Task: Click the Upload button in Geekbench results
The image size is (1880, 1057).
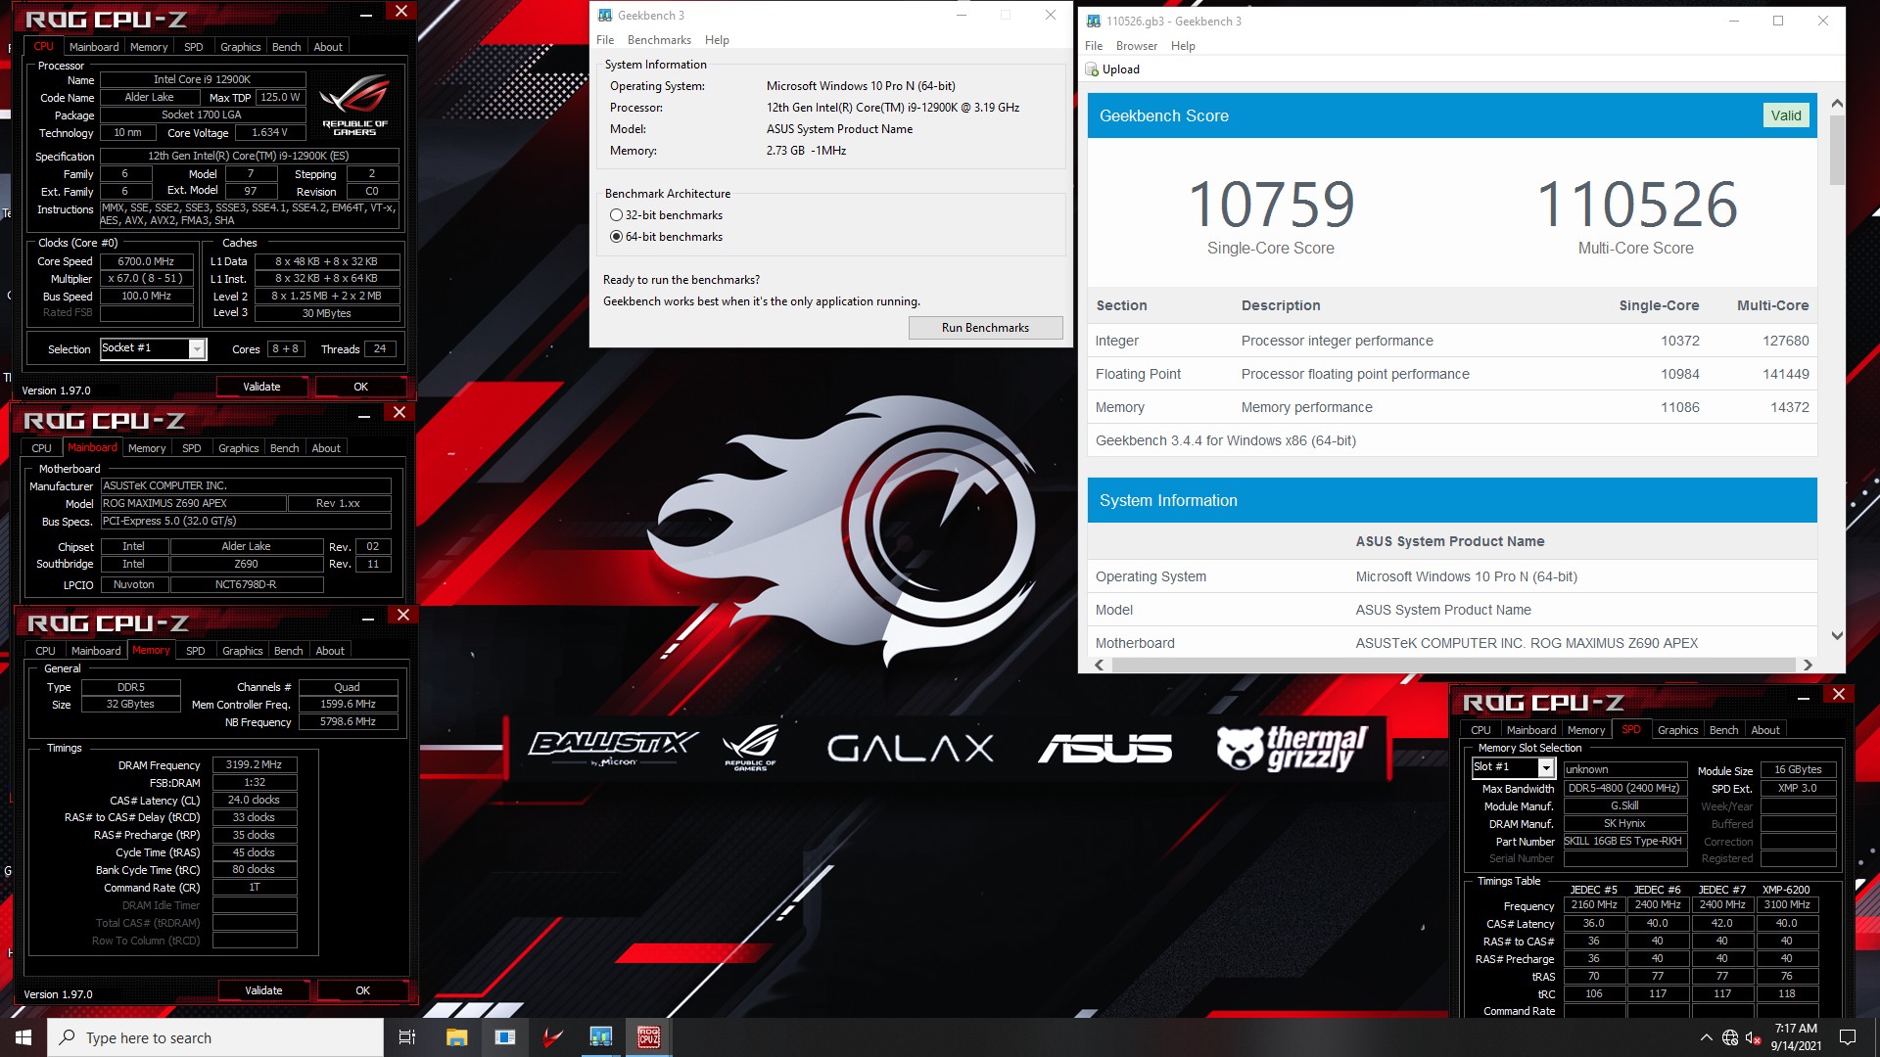Action: [1112, 69]
